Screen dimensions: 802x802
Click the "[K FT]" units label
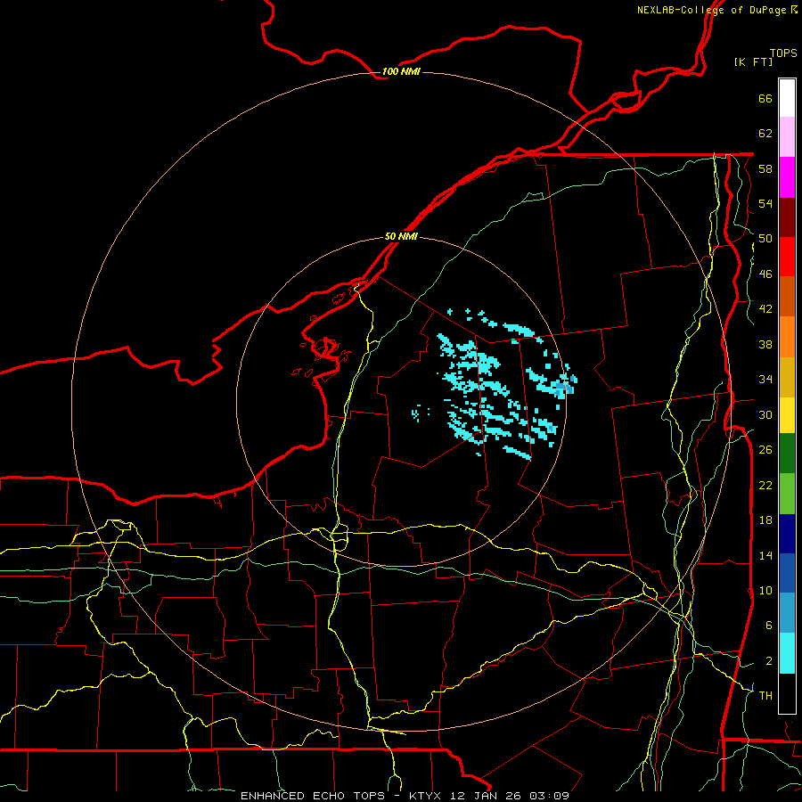click(x=753, y=61)
